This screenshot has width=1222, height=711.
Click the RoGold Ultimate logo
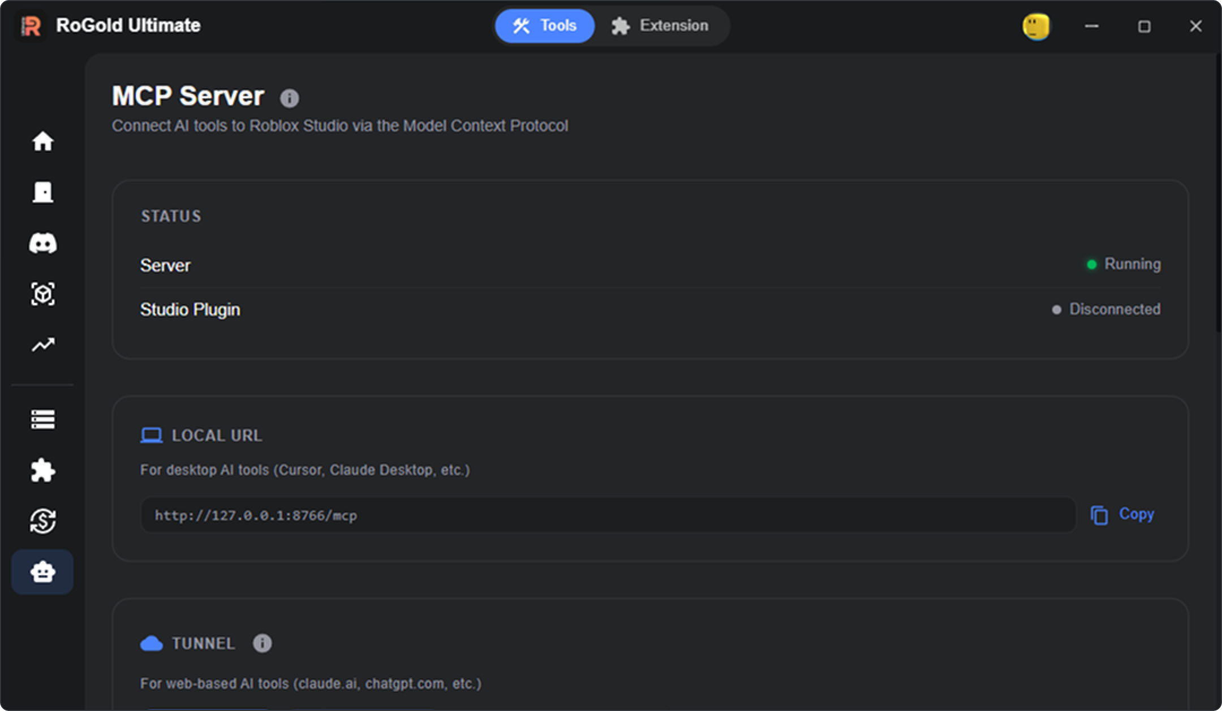[x=31, y=26]
